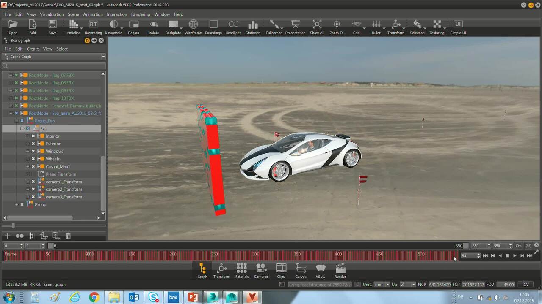Toggle visibility checkbox of Interior node
542x304 pixels.
coord(33,136)
